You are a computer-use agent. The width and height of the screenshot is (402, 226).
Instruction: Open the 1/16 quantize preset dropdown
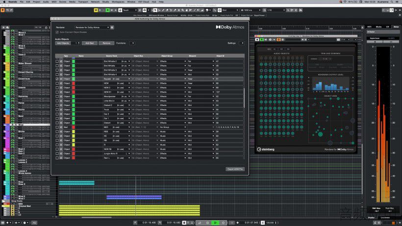[x=276, y=10]
